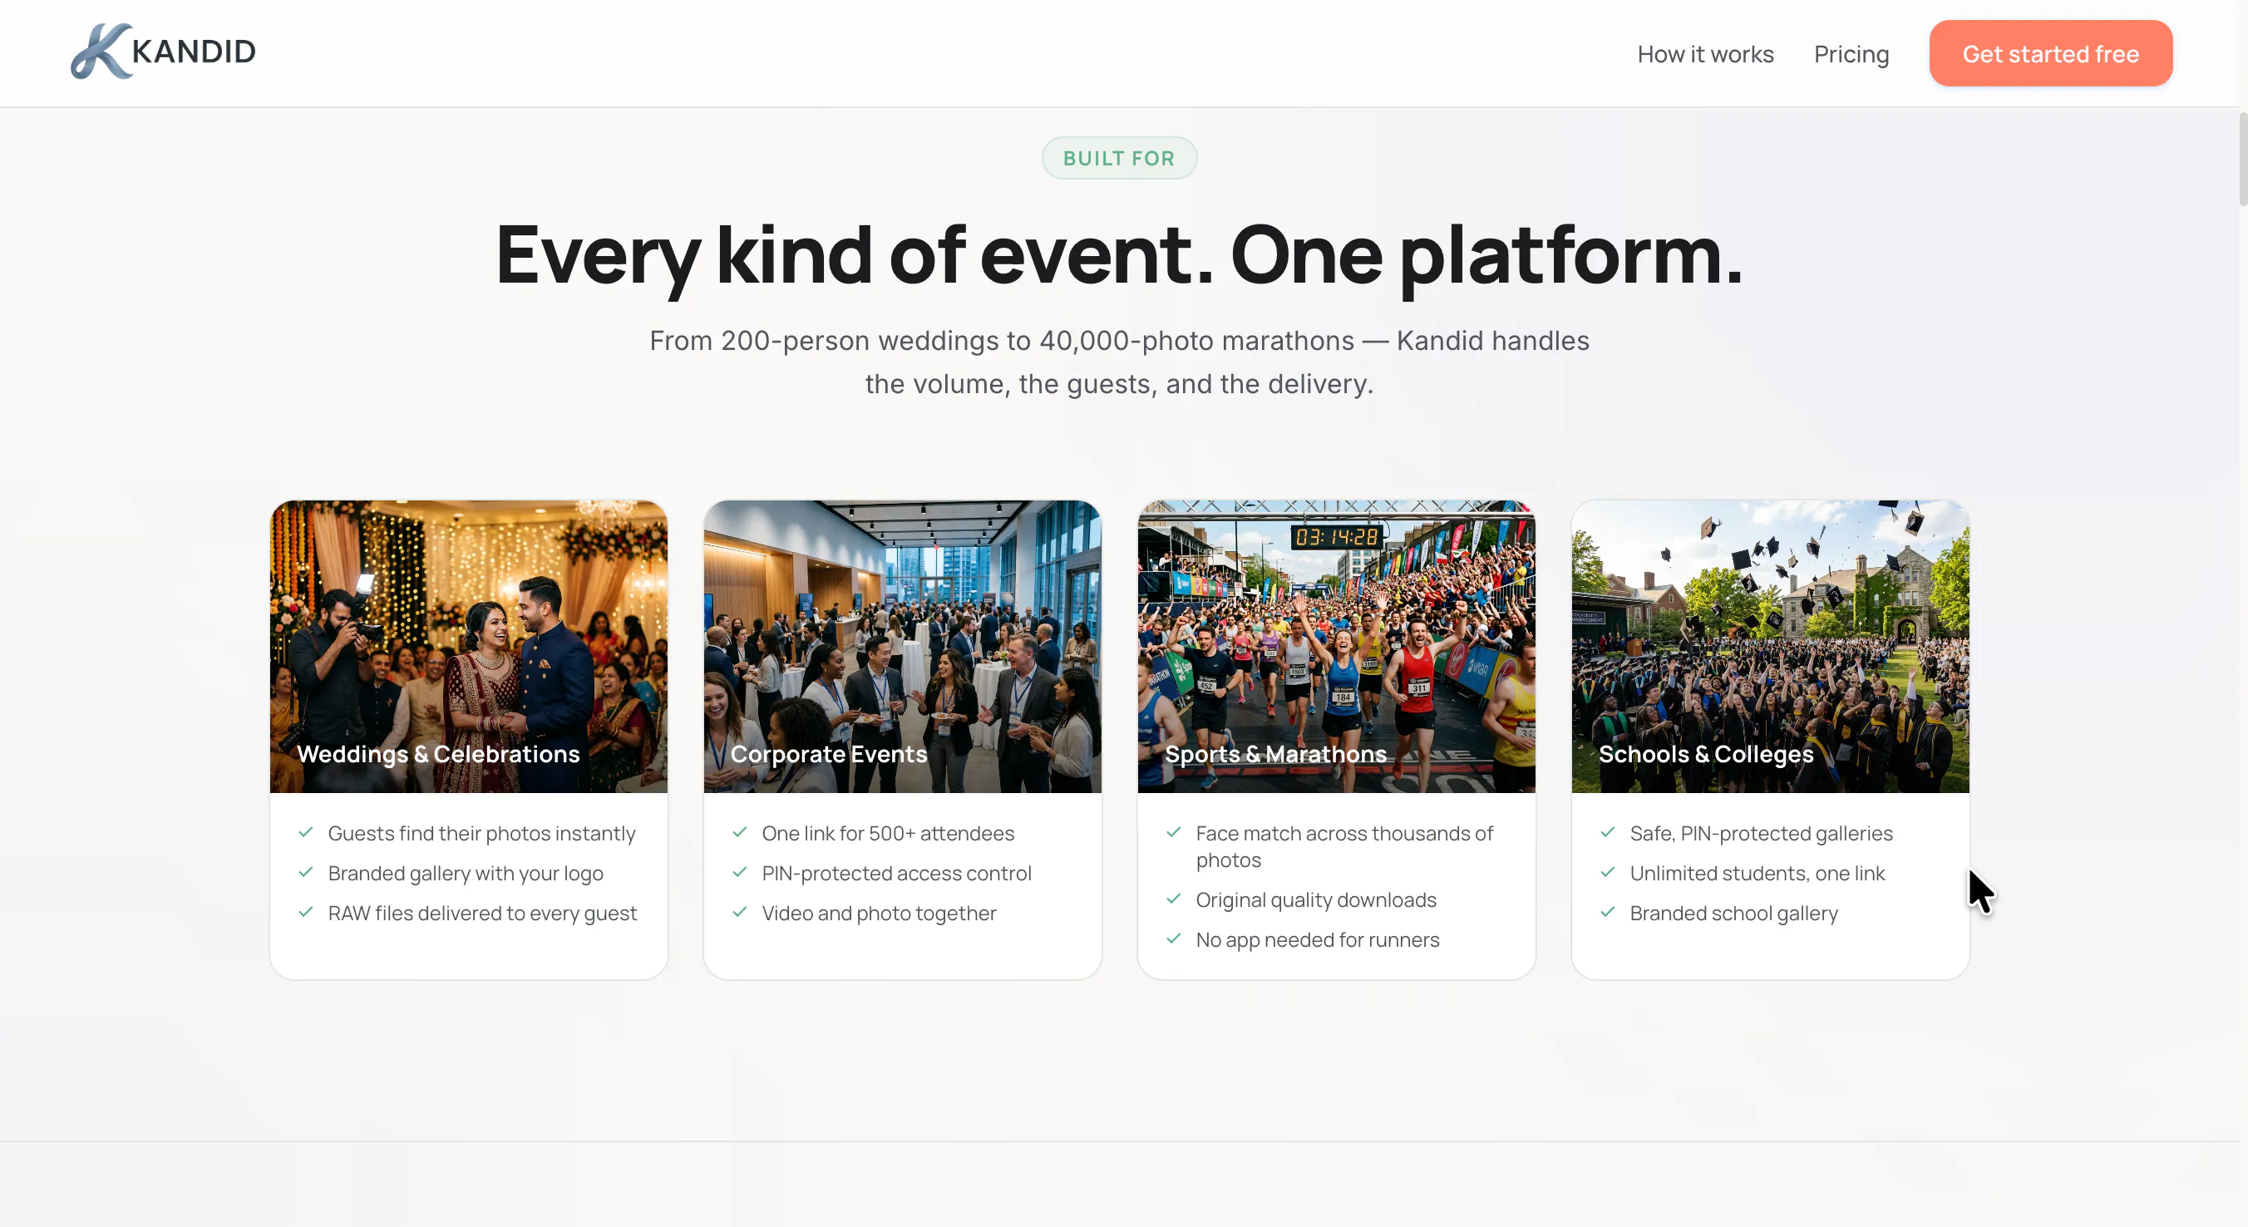Select text 'Safe, PIN-protected galleries'
2248x1227 pixels.
[1761, 834]
